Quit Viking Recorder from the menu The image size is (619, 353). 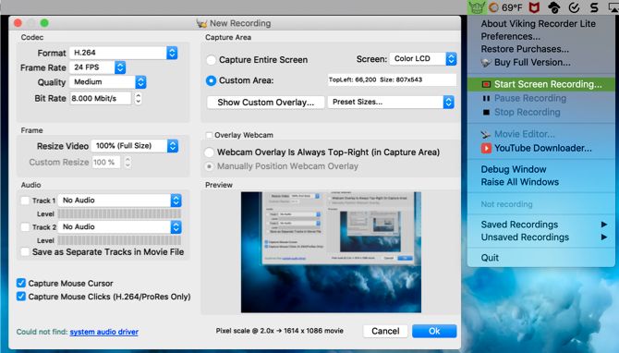[x=490, y=258]
